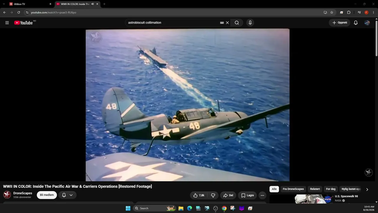Click the Opprett create button
Image resolution: width=378 pixels, height=213 pixels.
pos(340,23)
